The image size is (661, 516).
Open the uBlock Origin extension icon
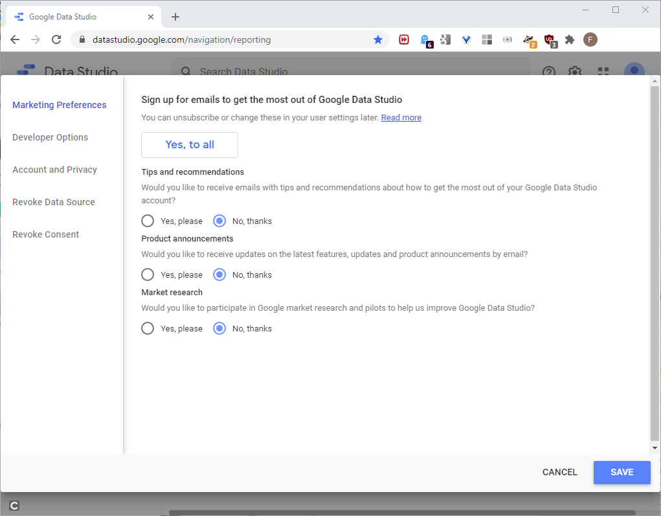(550, 40)
